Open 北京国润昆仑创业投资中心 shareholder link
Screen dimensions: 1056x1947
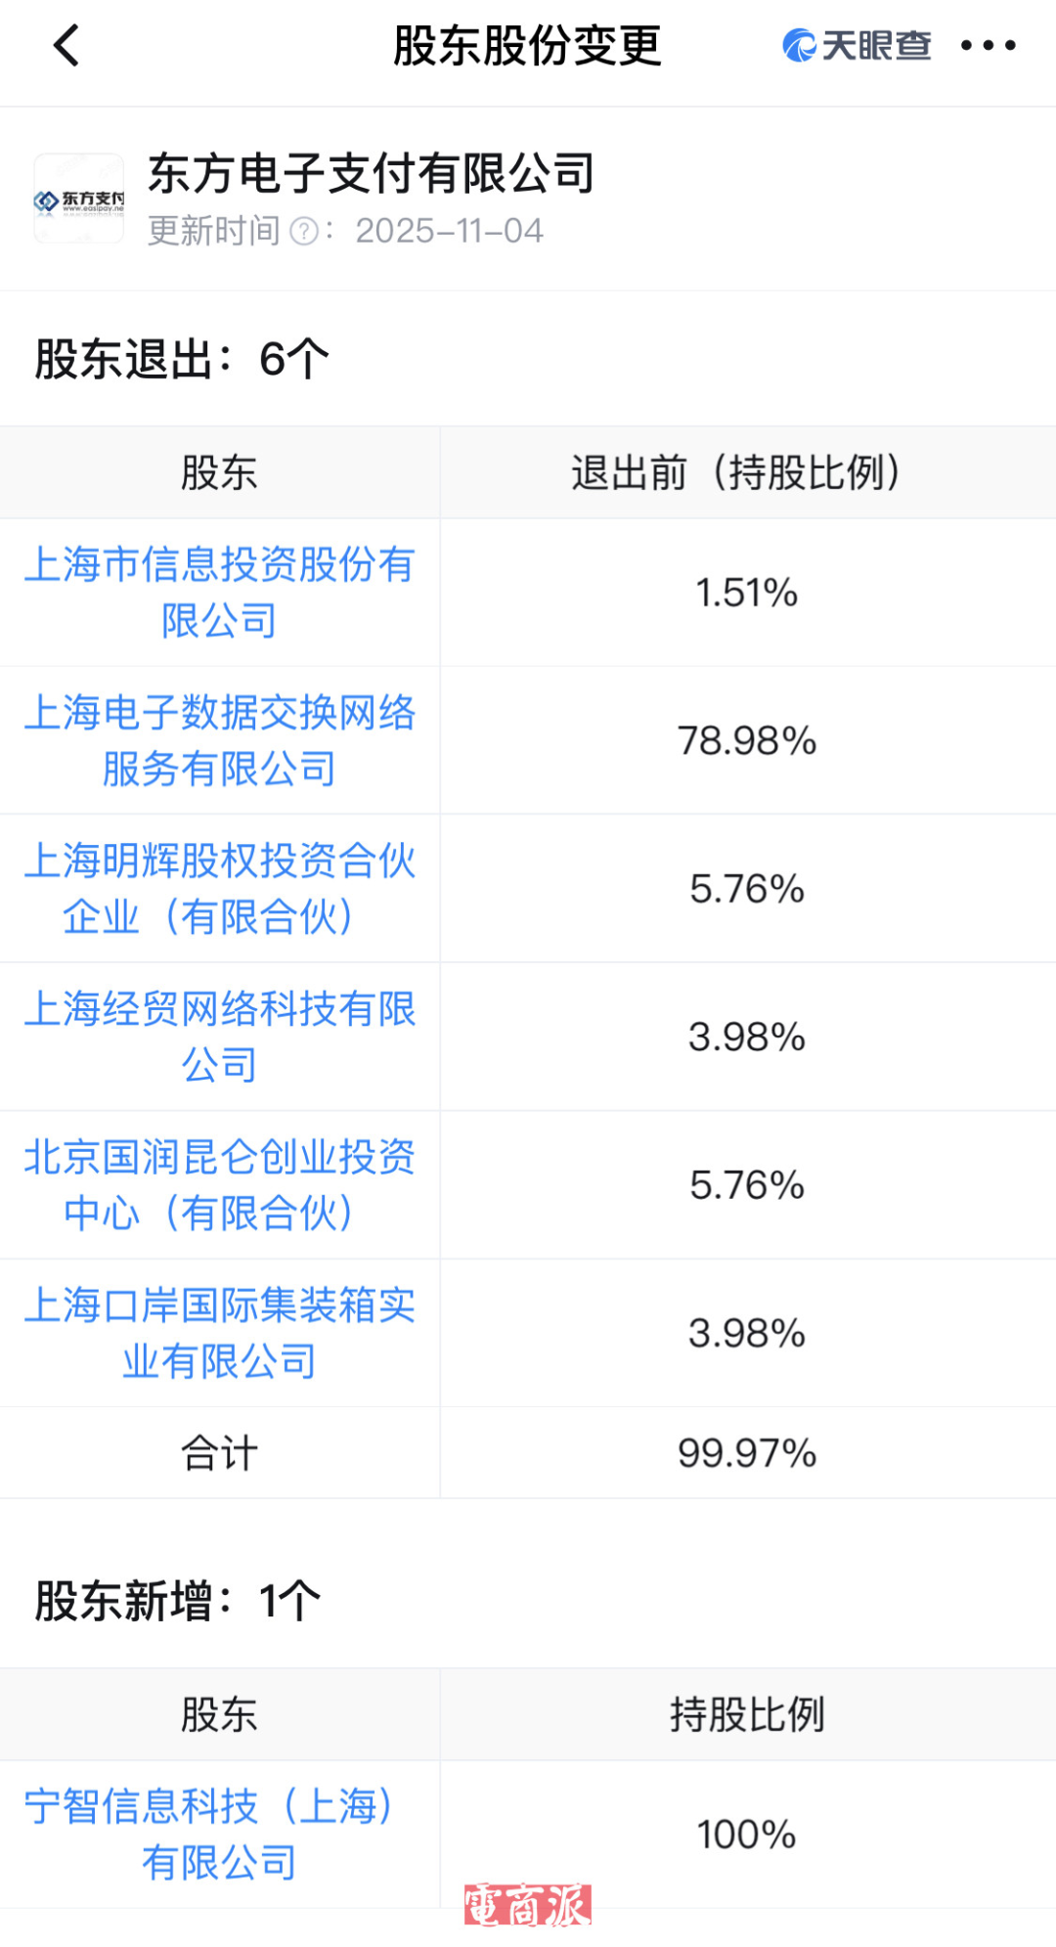[219, 1185]
